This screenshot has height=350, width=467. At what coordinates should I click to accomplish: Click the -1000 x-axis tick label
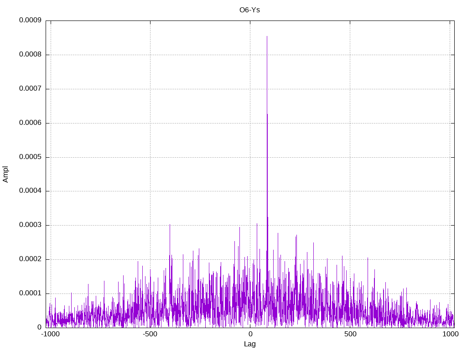(x=50, y=334)
